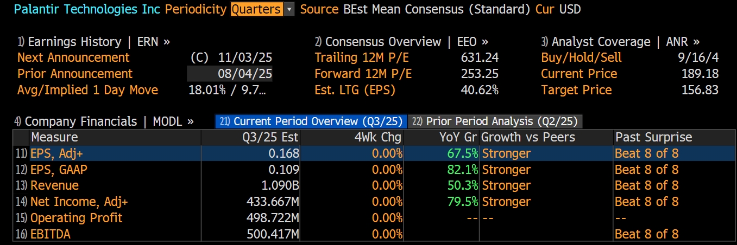Select the EBITDA measure row
The height and width of the screenshot is (245, 737).
pyautogui.click(x=51, y=234)
